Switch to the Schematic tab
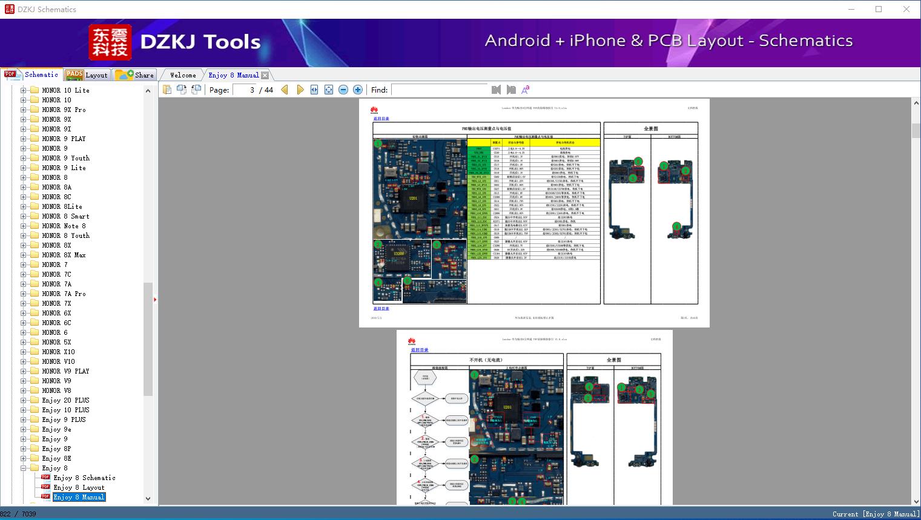921x520 pixels. 31,74
